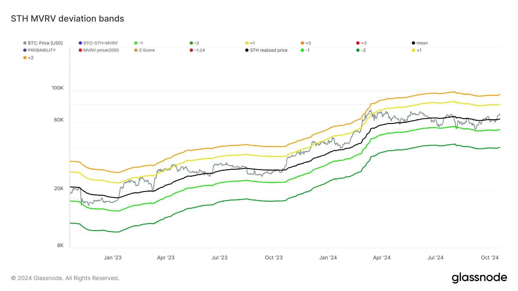Click the Oct '23 x-axis label
Image resolution: width=518 pixels, height=291 pixels.
pos(274,258)
